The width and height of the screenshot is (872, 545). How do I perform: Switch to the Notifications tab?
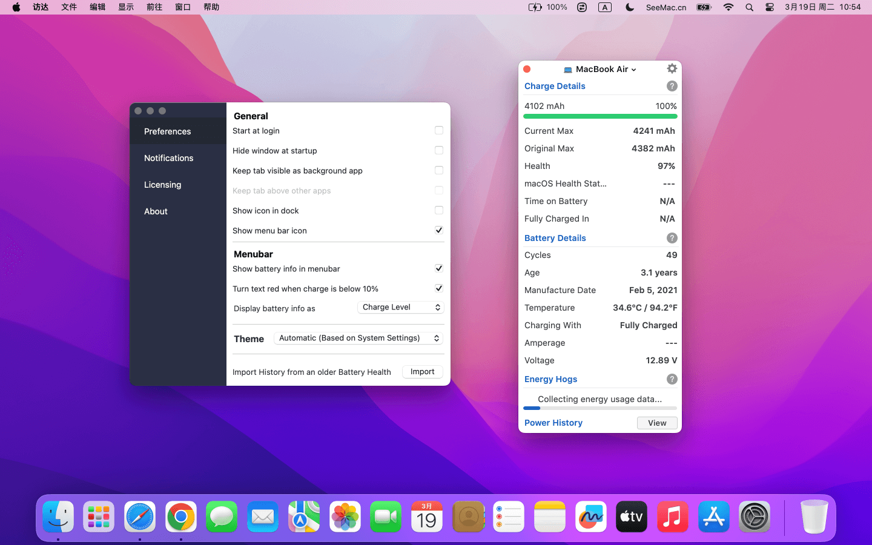pos(168,158)
